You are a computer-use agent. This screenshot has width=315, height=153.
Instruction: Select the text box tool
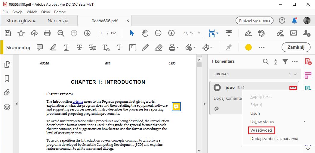[x=132, y=48]
